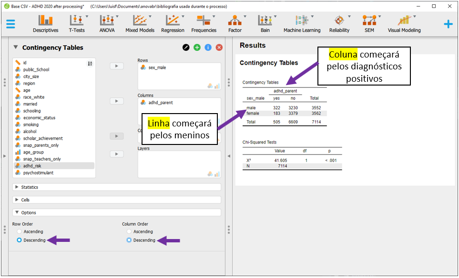Open the Descriptives analysis menu
Image resolution: width=459 pixels, height=278 pixels.
[x=45, y=24]
